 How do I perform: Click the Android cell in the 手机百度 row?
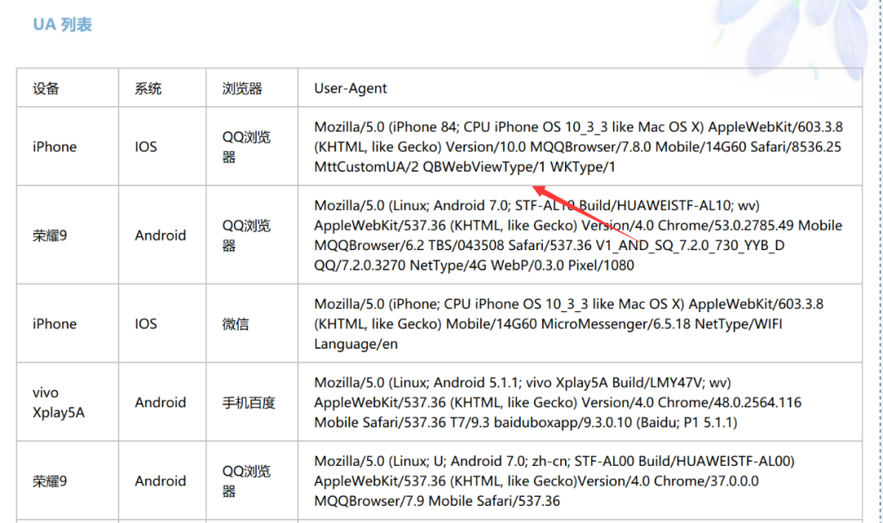pos(160,402)
